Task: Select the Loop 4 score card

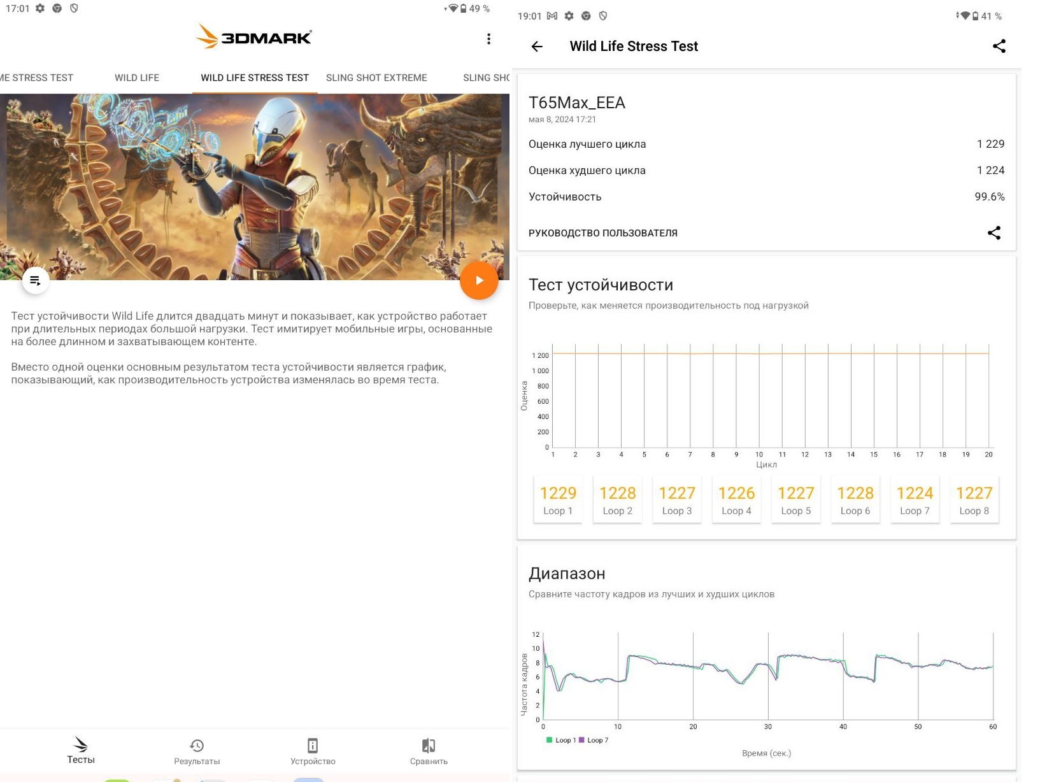Action: (736, 500)
